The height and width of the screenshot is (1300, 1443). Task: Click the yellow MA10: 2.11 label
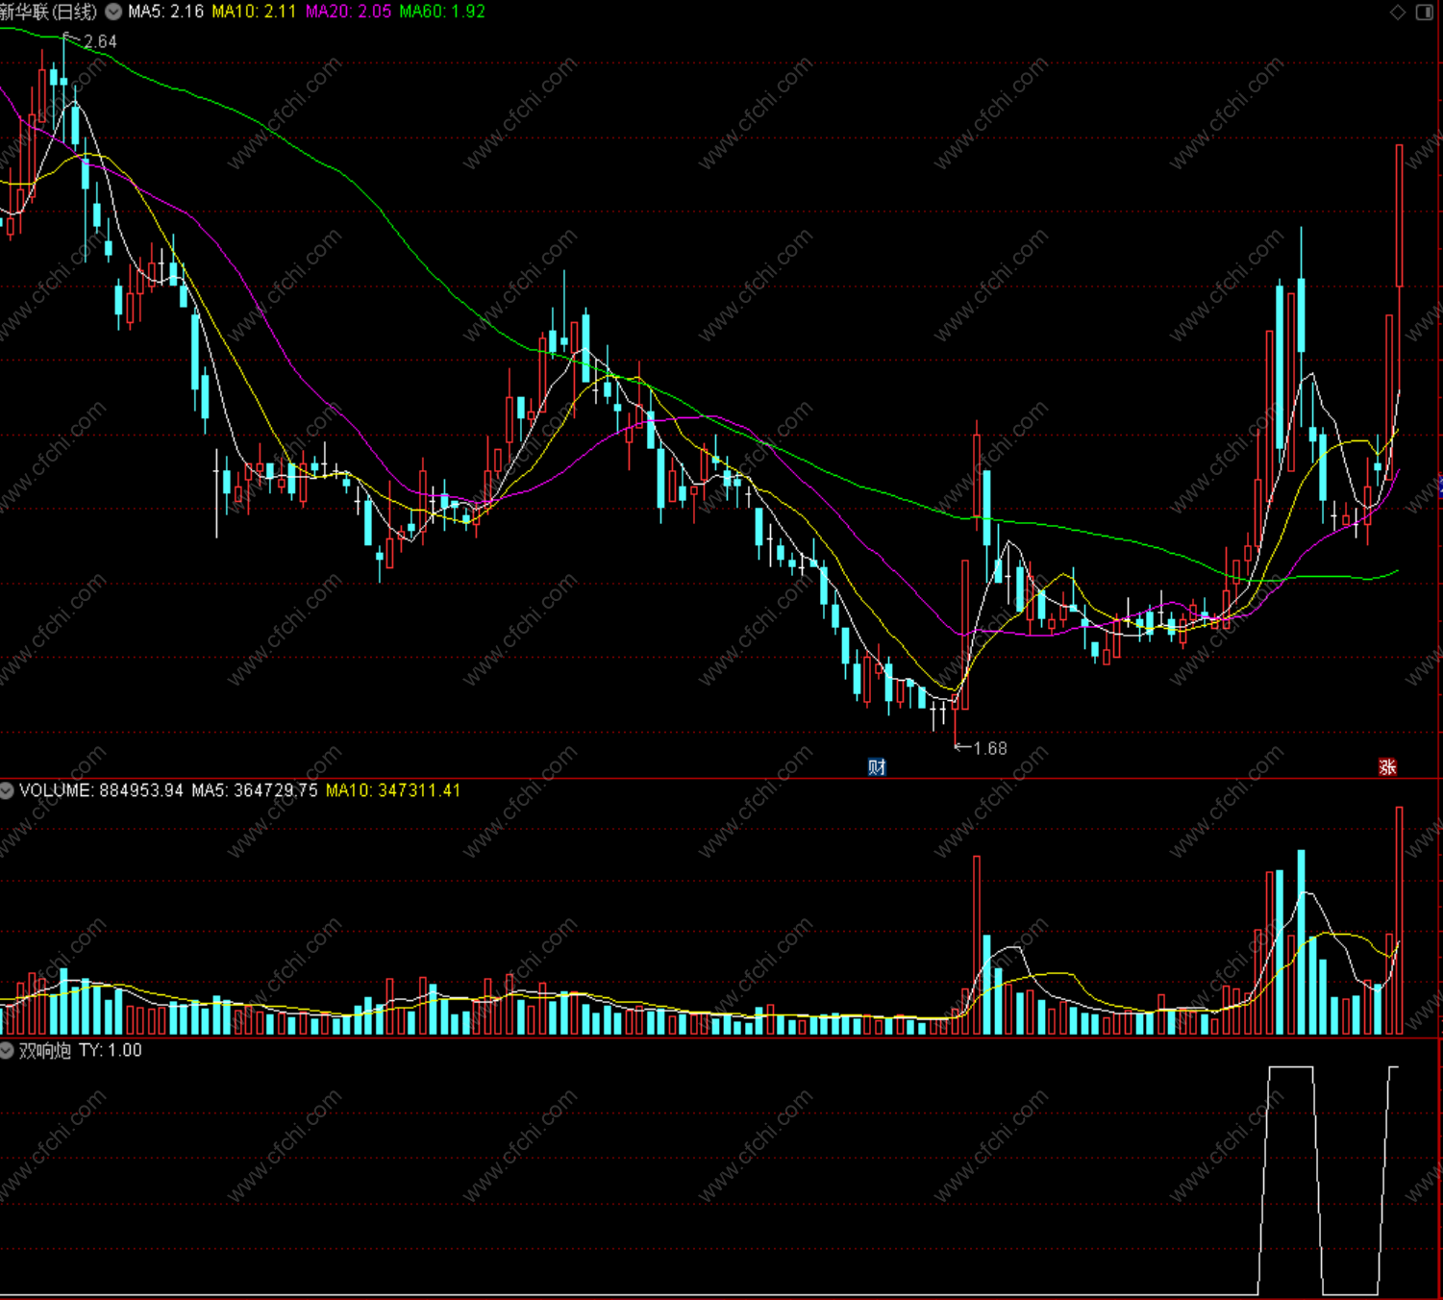[254, 12]
